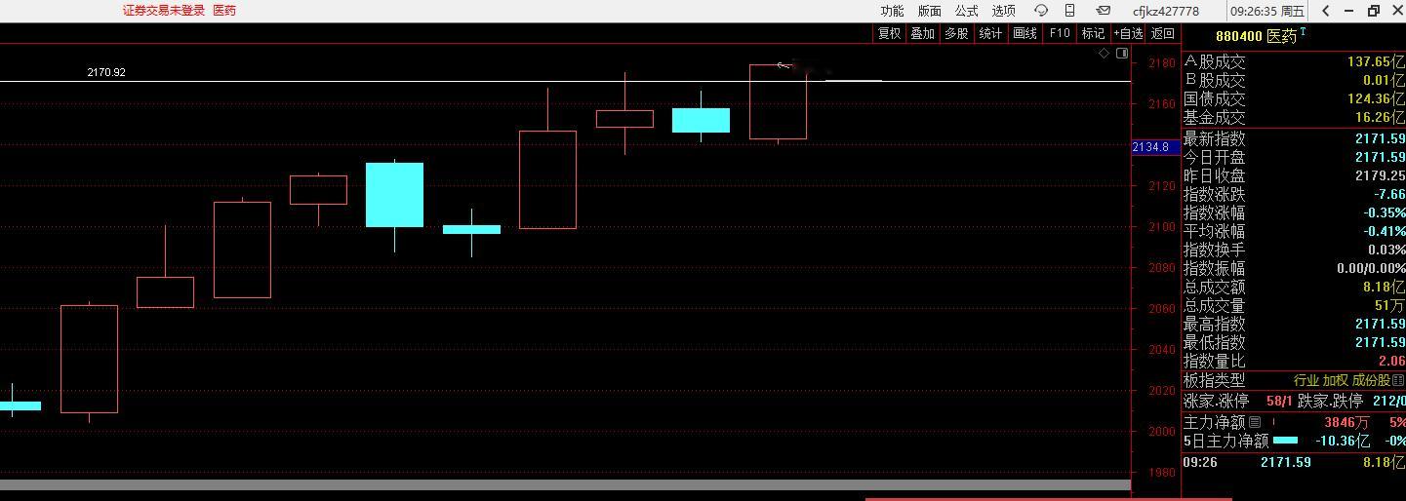The height and width of the screenshot is (501, 1406).
Task: Click the 涨家.涨停 value 58/1
Action: click(x=1279, y=401)
